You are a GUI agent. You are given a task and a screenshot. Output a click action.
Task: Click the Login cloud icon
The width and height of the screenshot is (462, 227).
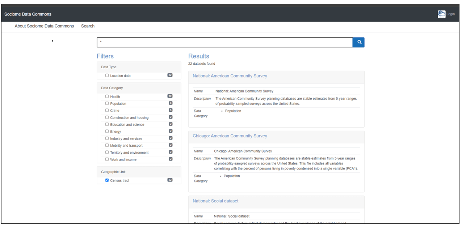[441, 14]
